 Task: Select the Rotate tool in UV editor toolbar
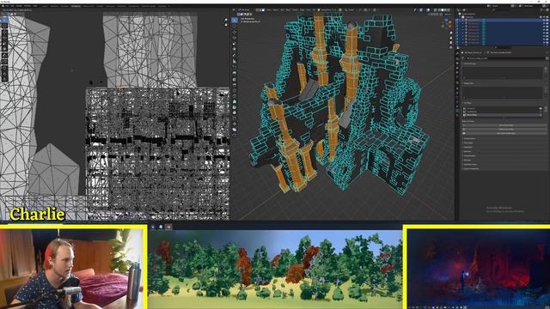4,38
